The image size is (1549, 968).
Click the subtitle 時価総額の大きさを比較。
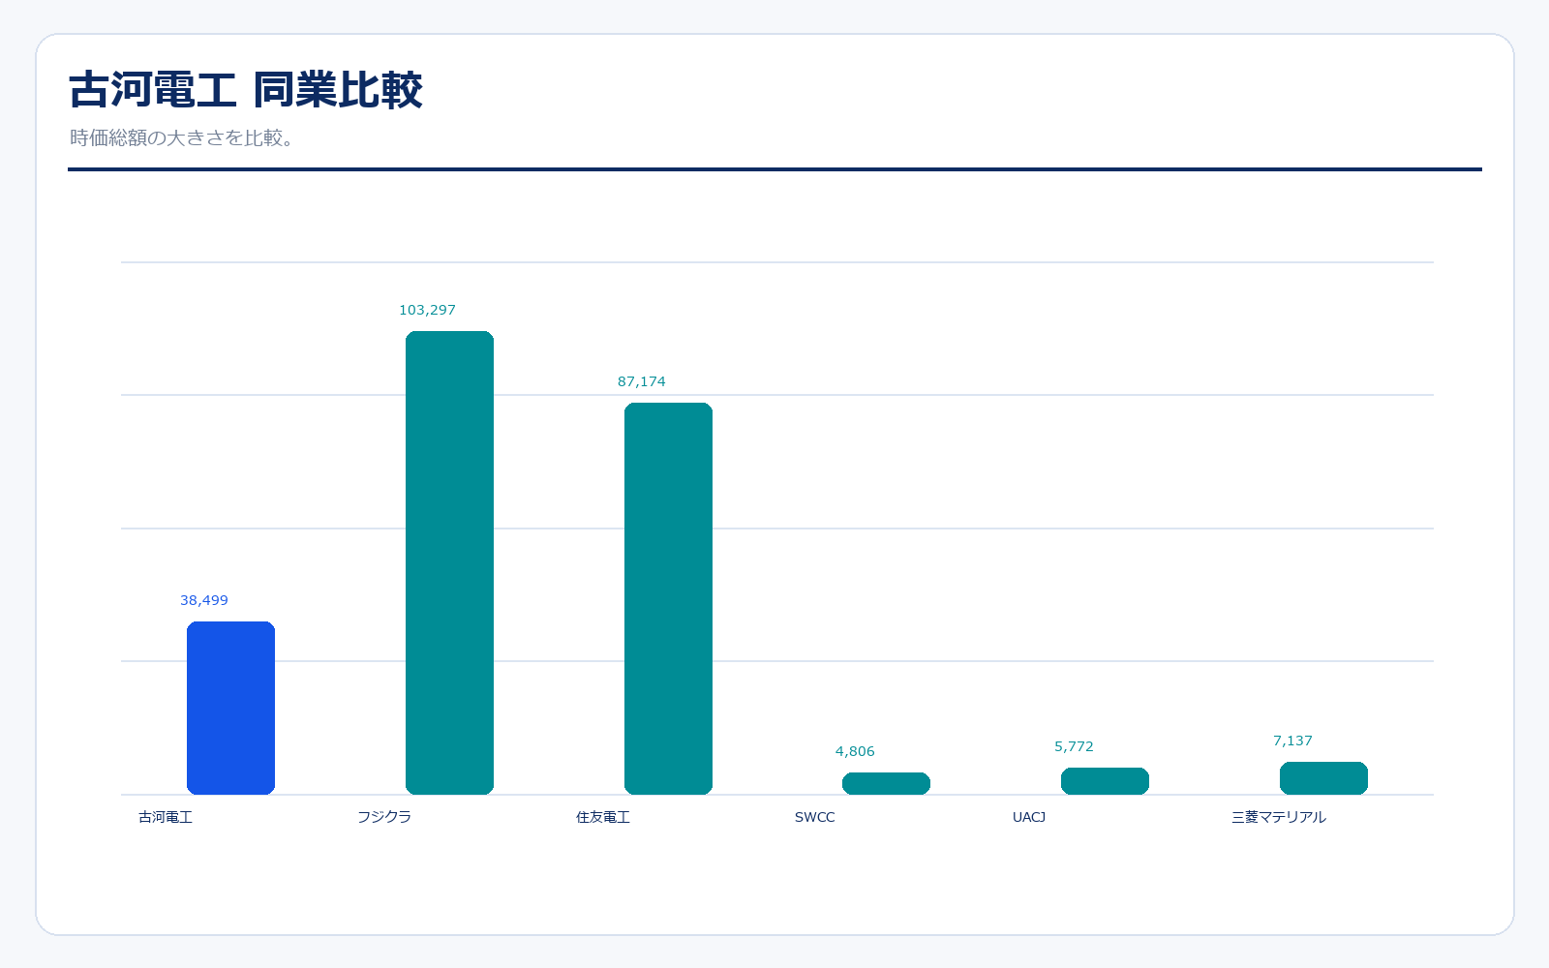(x=182, y=137)
